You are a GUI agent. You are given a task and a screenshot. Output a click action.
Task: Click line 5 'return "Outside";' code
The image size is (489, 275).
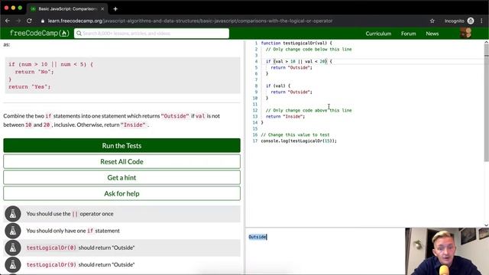pyautogui.click(x=291, y=67)
